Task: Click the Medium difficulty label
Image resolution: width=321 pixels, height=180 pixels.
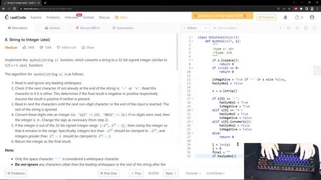Action: click(11, 47)
